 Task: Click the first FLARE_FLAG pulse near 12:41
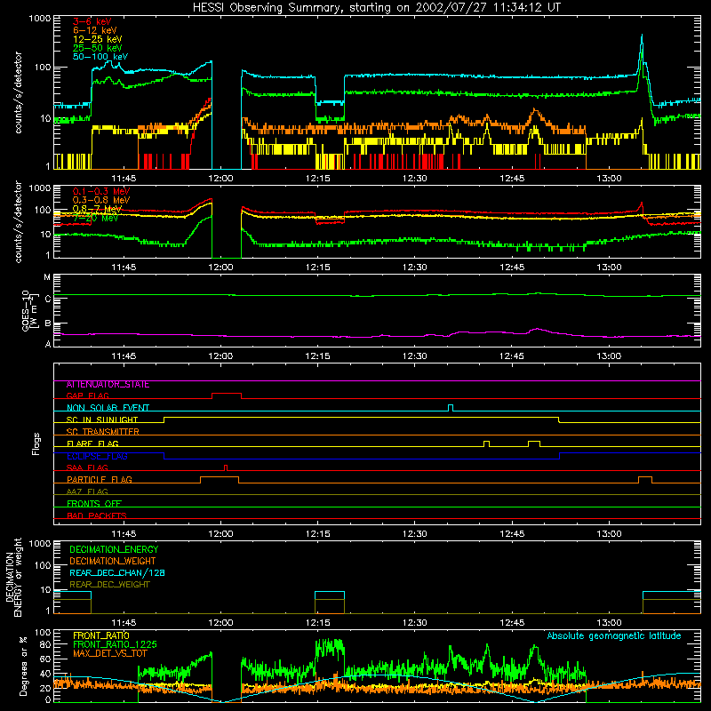click(x=486, y=443)
